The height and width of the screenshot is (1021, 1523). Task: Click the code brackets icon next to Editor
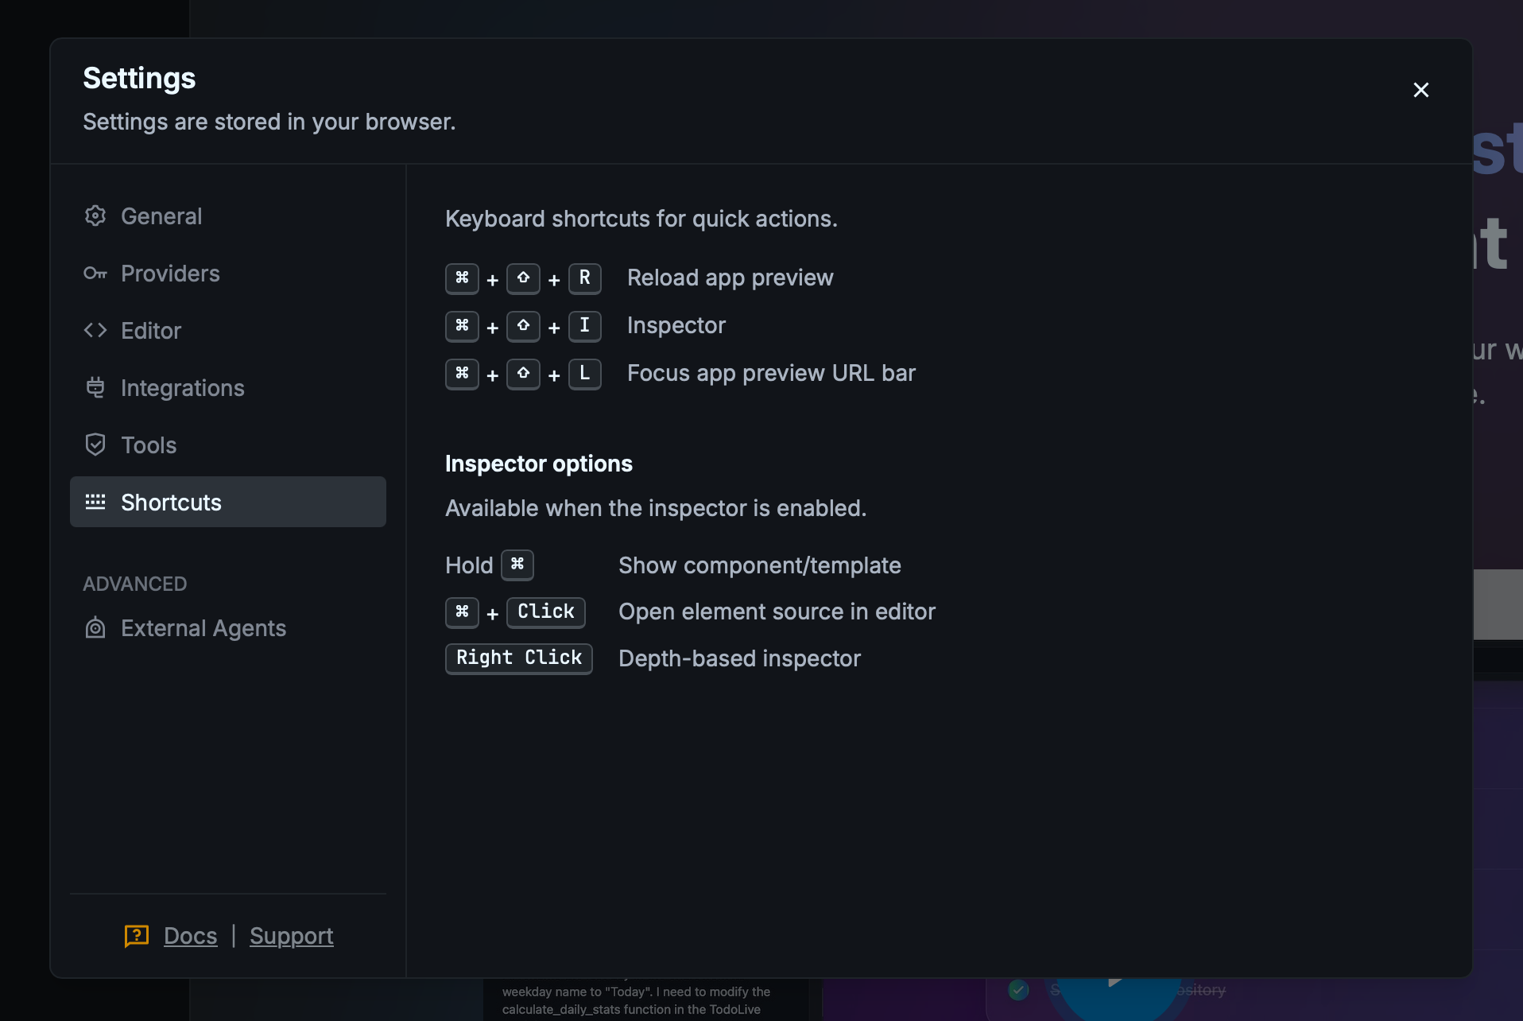click(x=95, y=330)
